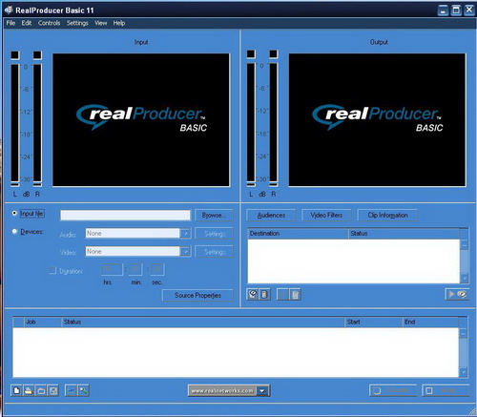Image resolution: width=477 pixels, height=417 pixels.
Task: Add a file destination icon
Action: (264, 294)
